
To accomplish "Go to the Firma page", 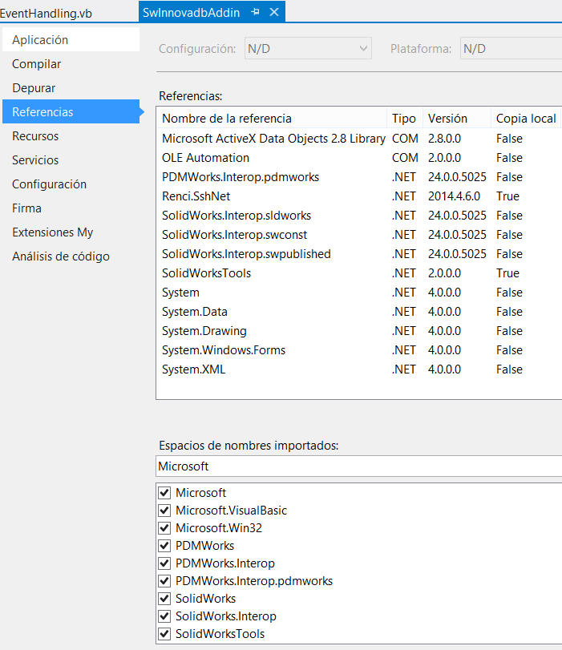I will (x=71, y=208).
